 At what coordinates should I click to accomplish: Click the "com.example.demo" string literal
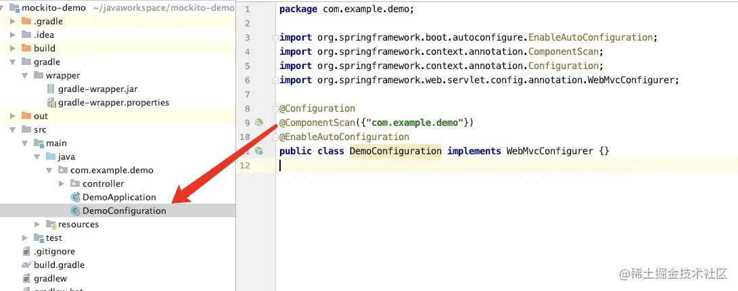[415, 123]
